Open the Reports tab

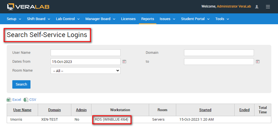[147, 19]
